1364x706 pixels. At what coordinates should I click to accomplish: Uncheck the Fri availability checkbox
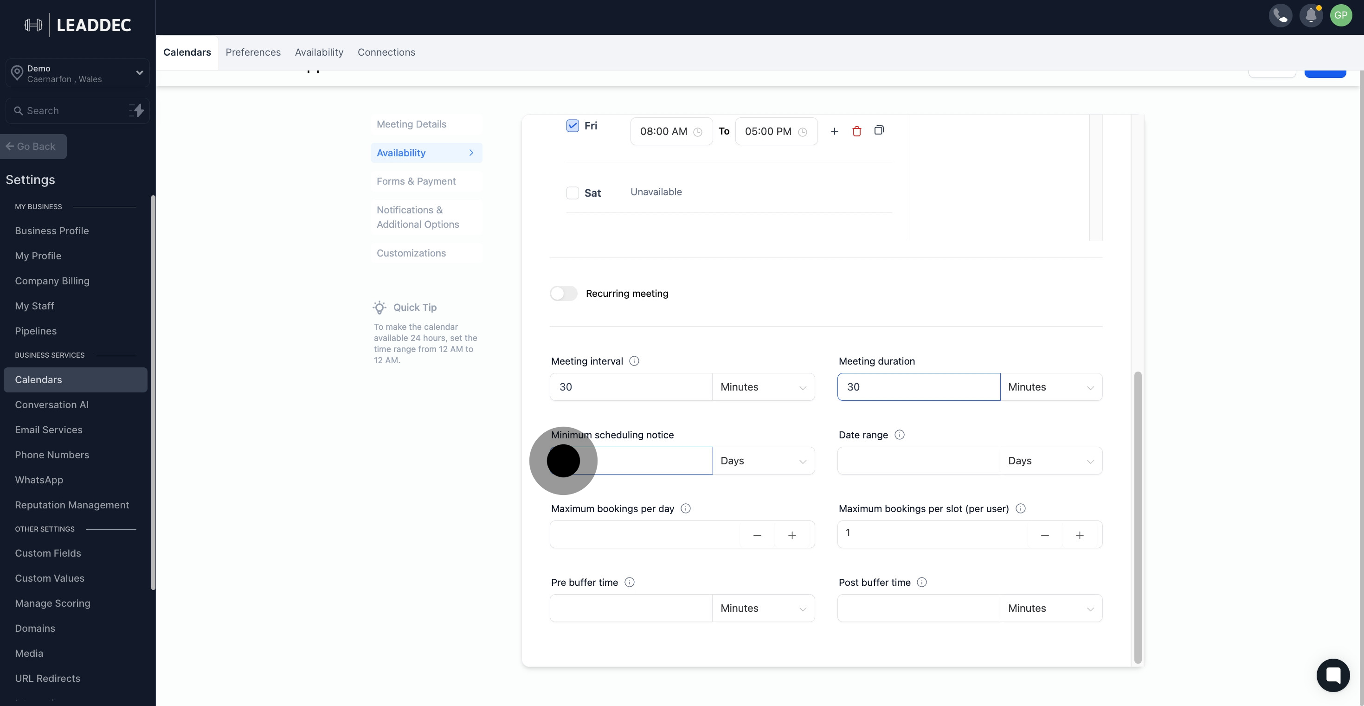(x=573, y=125)
